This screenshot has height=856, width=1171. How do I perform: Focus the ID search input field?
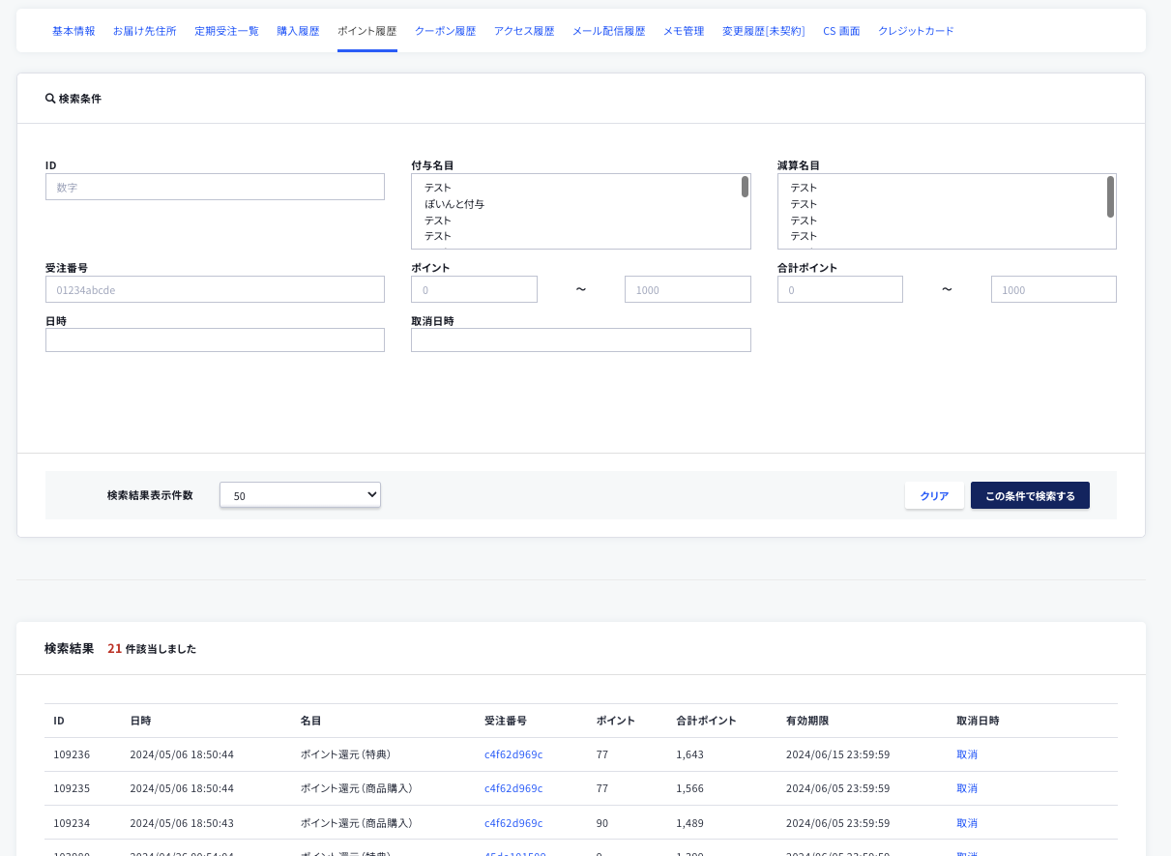click(x=215, y=187)
